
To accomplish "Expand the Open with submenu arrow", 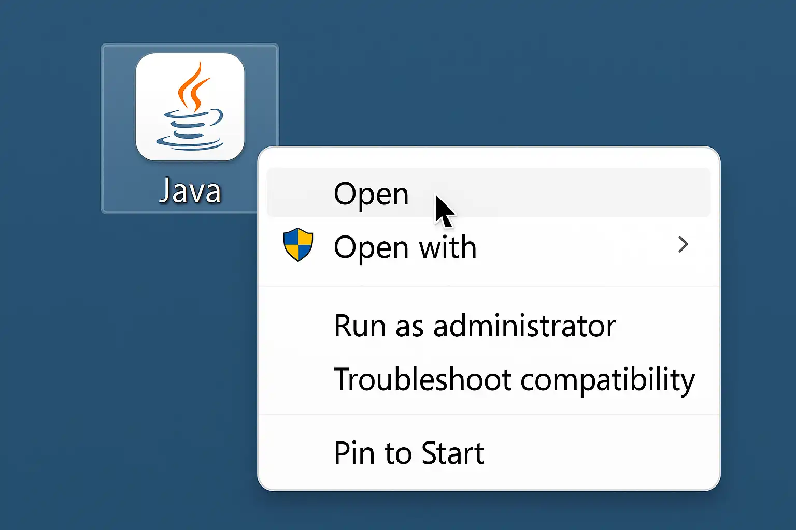I will (x=683, y=245).
